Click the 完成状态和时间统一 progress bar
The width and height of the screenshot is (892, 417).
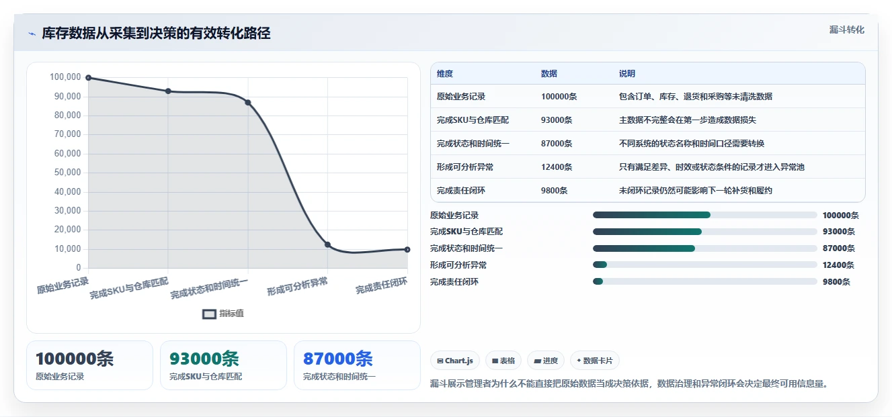pos(705,248)
